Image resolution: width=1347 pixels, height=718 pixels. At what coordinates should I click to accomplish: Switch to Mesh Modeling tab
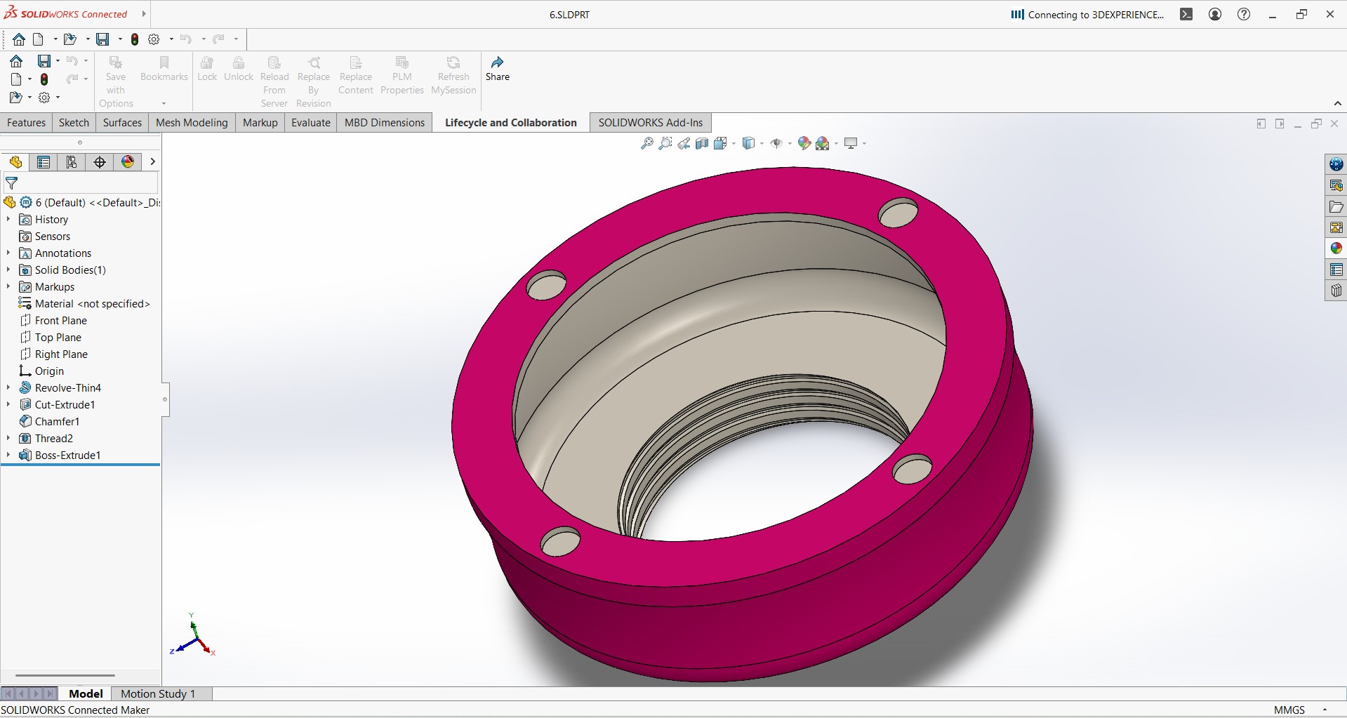(x=192, y=123)
